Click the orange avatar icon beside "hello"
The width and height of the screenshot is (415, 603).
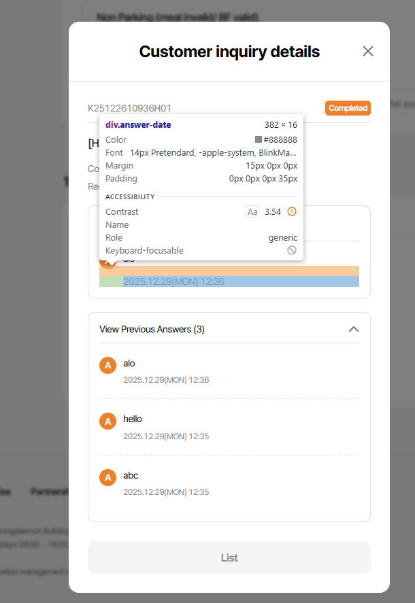tap(107, 421)
